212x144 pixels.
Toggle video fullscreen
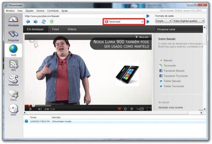[149, 109]
